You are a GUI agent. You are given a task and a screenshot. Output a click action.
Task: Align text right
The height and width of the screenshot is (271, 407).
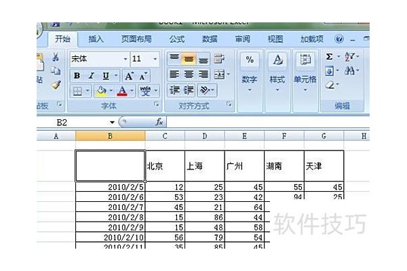pos(203,75)
